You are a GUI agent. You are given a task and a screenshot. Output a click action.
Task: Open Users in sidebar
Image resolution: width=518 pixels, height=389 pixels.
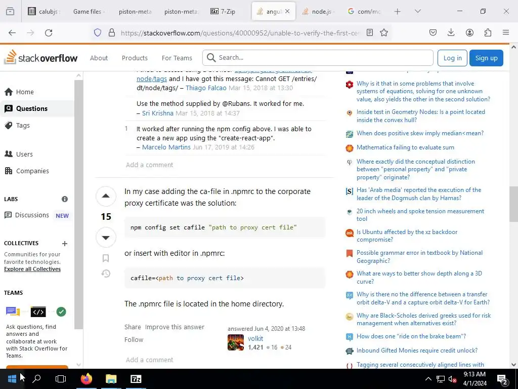pyautogui.click(x=37, y=154)
